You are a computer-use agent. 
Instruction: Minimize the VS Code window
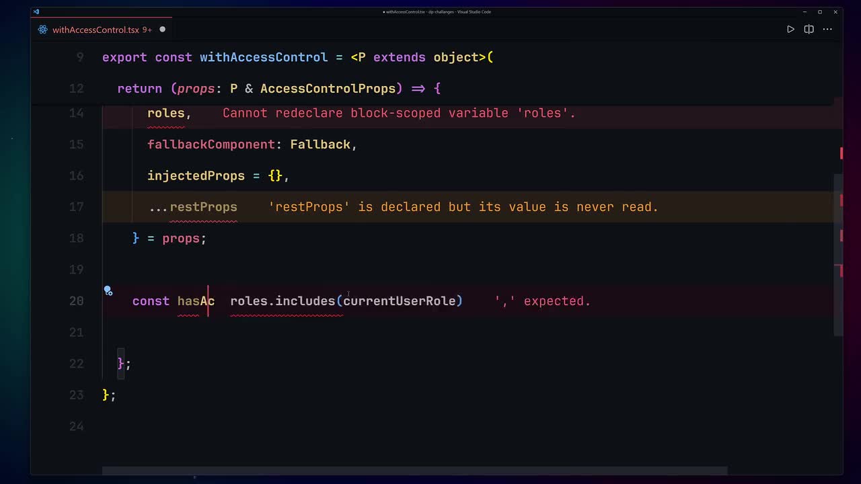pyautogui.click(x=805, y=11)
